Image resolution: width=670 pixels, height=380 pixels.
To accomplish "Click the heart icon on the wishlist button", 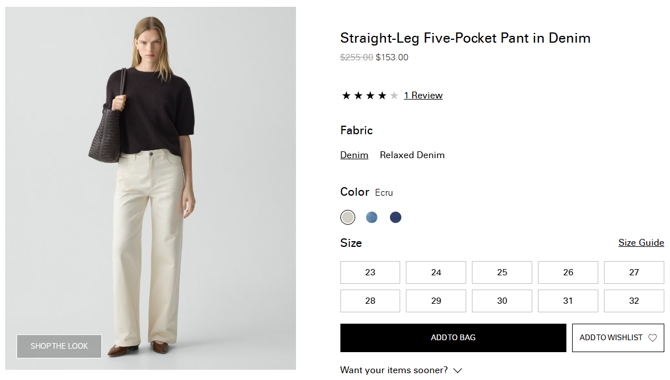I will click(652, 338).
